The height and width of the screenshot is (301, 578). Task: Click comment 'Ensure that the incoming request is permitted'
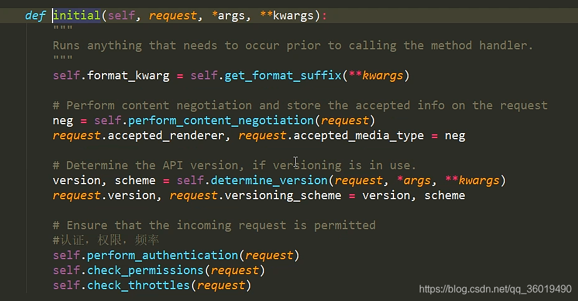click(x=221, y=225)
